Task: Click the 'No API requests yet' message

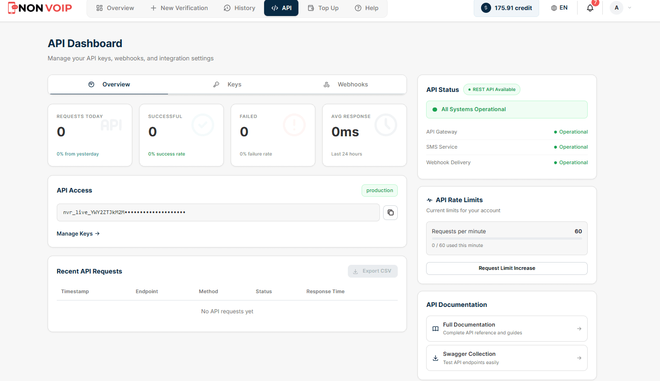Action: (227, 311)
